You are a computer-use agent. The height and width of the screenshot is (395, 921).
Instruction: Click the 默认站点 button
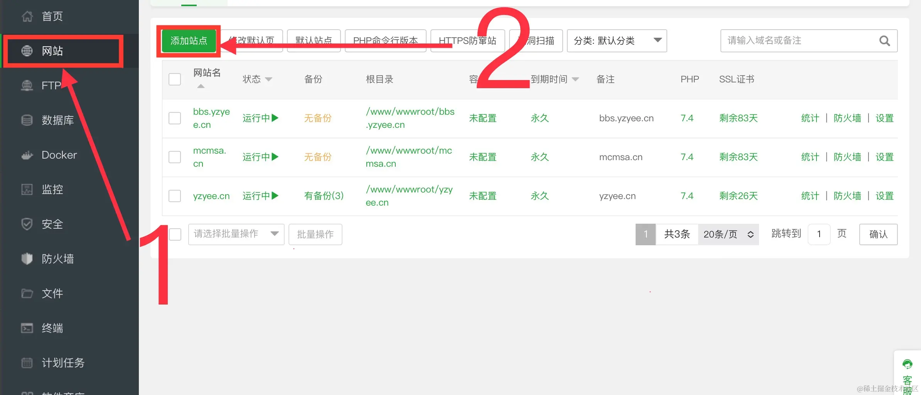point(314,41)
